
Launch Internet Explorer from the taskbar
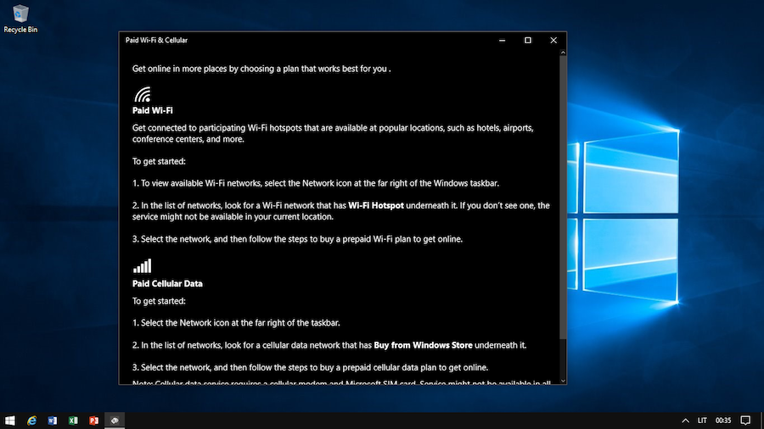coord(32,420)
